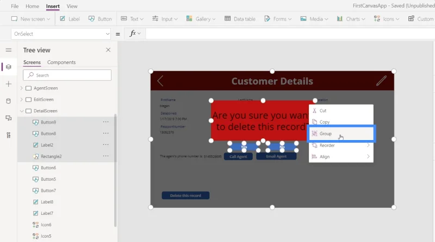Image resolution: width=435 pixels, height=242 pixels.
Task: Collapse the DetailScreen tree node
Action: click(22, 111)
